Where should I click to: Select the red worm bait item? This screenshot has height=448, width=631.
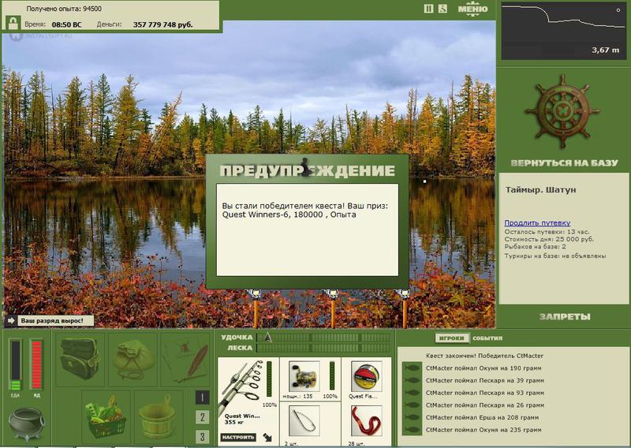click(366, 421)
